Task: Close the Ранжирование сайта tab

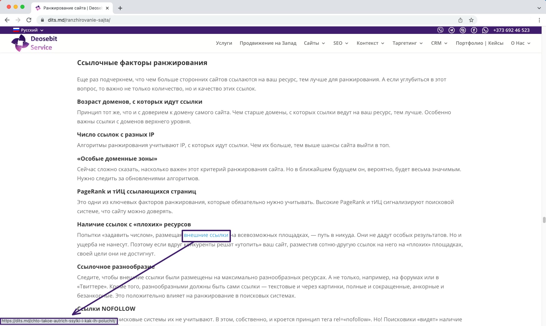Action: tap(107, 8)
